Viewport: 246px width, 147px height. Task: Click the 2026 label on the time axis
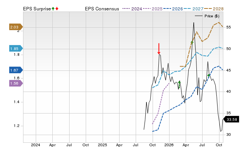click(x=169, y=145)
